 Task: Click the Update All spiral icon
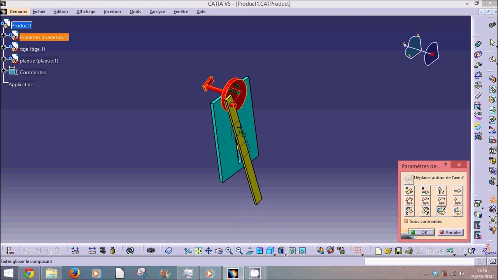point(130,251)
